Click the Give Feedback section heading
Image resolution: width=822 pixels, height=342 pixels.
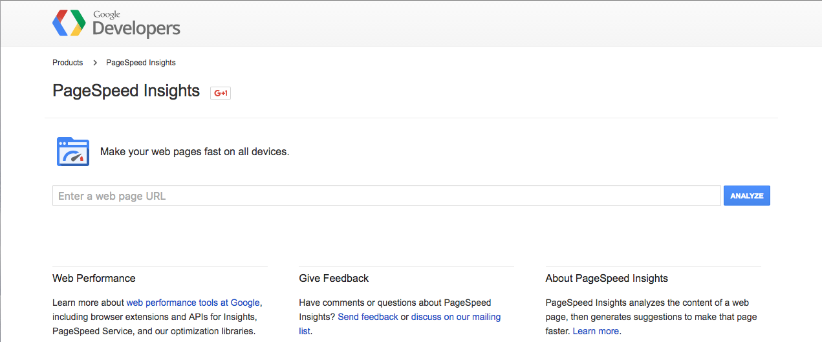pos(334,278)
